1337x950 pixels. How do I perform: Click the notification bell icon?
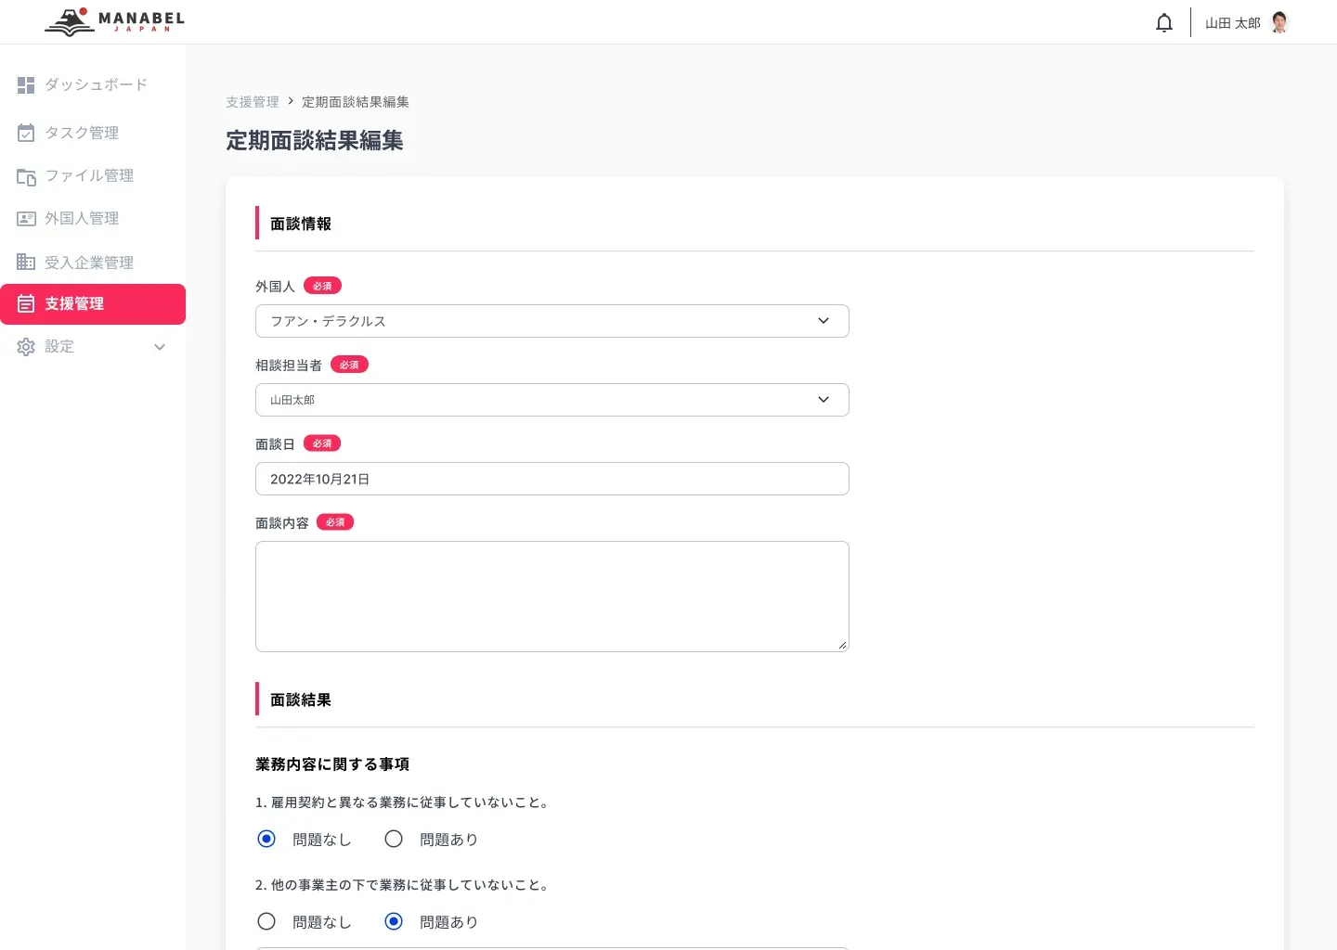[x=1163, y=22]
